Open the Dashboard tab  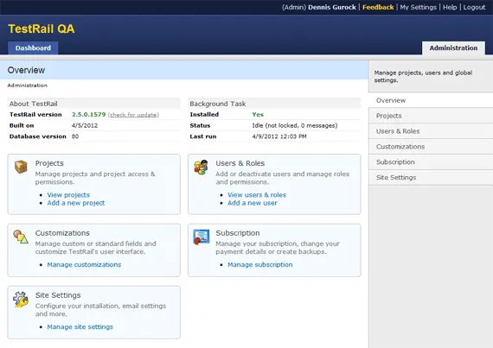click(33, 48)
